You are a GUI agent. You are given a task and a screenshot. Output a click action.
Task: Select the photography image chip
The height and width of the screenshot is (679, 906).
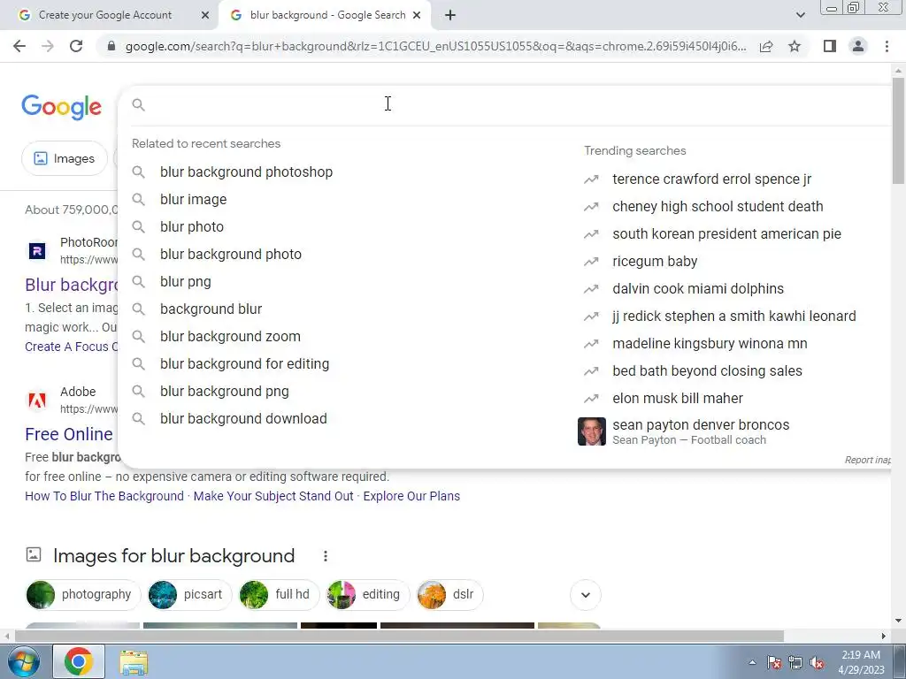(83, 595)
